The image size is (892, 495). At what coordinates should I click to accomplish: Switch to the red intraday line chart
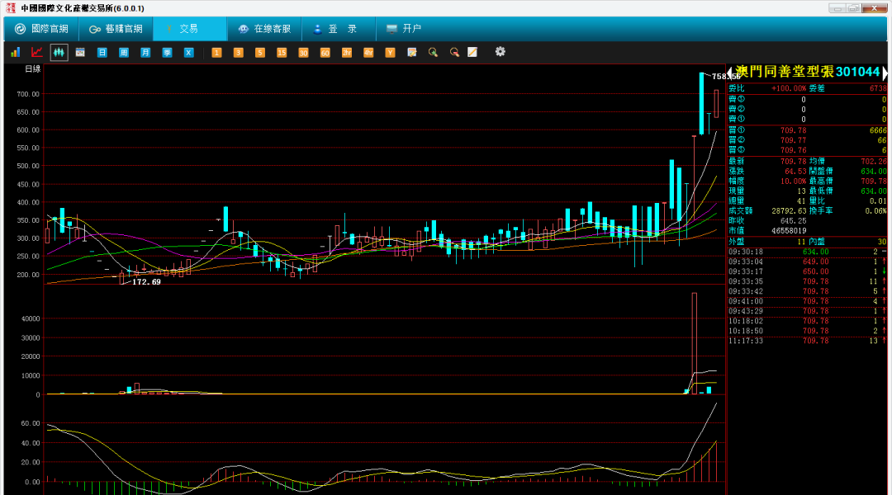(37, 52)
